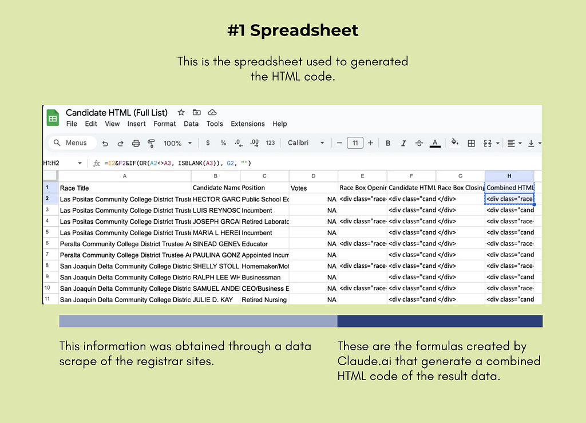Increase decimal places
Viewport: 586px width, 423px height.
(x=255, y=143)
